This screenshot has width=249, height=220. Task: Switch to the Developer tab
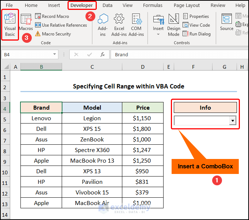point(82,5)
